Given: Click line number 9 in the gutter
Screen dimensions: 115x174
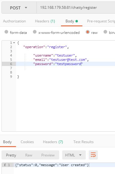Looking at the screenshot, I should tap(11, 77).
